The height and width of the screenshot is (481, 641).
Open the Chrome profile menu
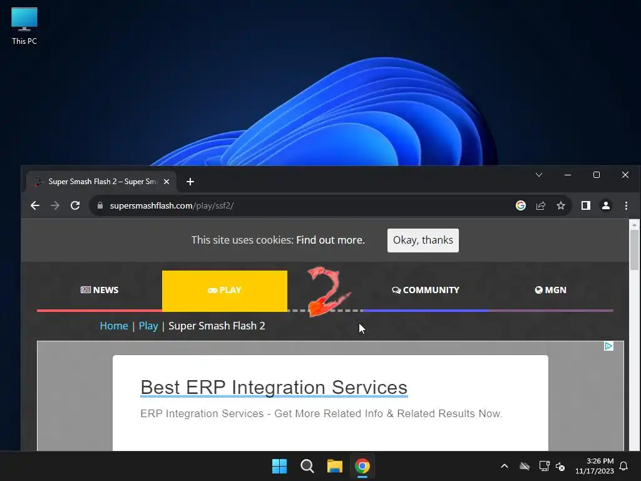[x=606, y=205]
